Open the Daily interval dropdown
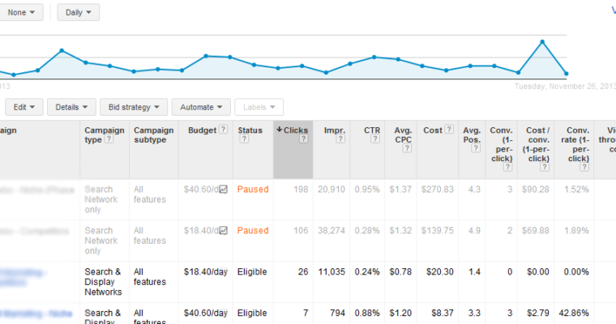The image size is (616, 324). click(78, 13)
